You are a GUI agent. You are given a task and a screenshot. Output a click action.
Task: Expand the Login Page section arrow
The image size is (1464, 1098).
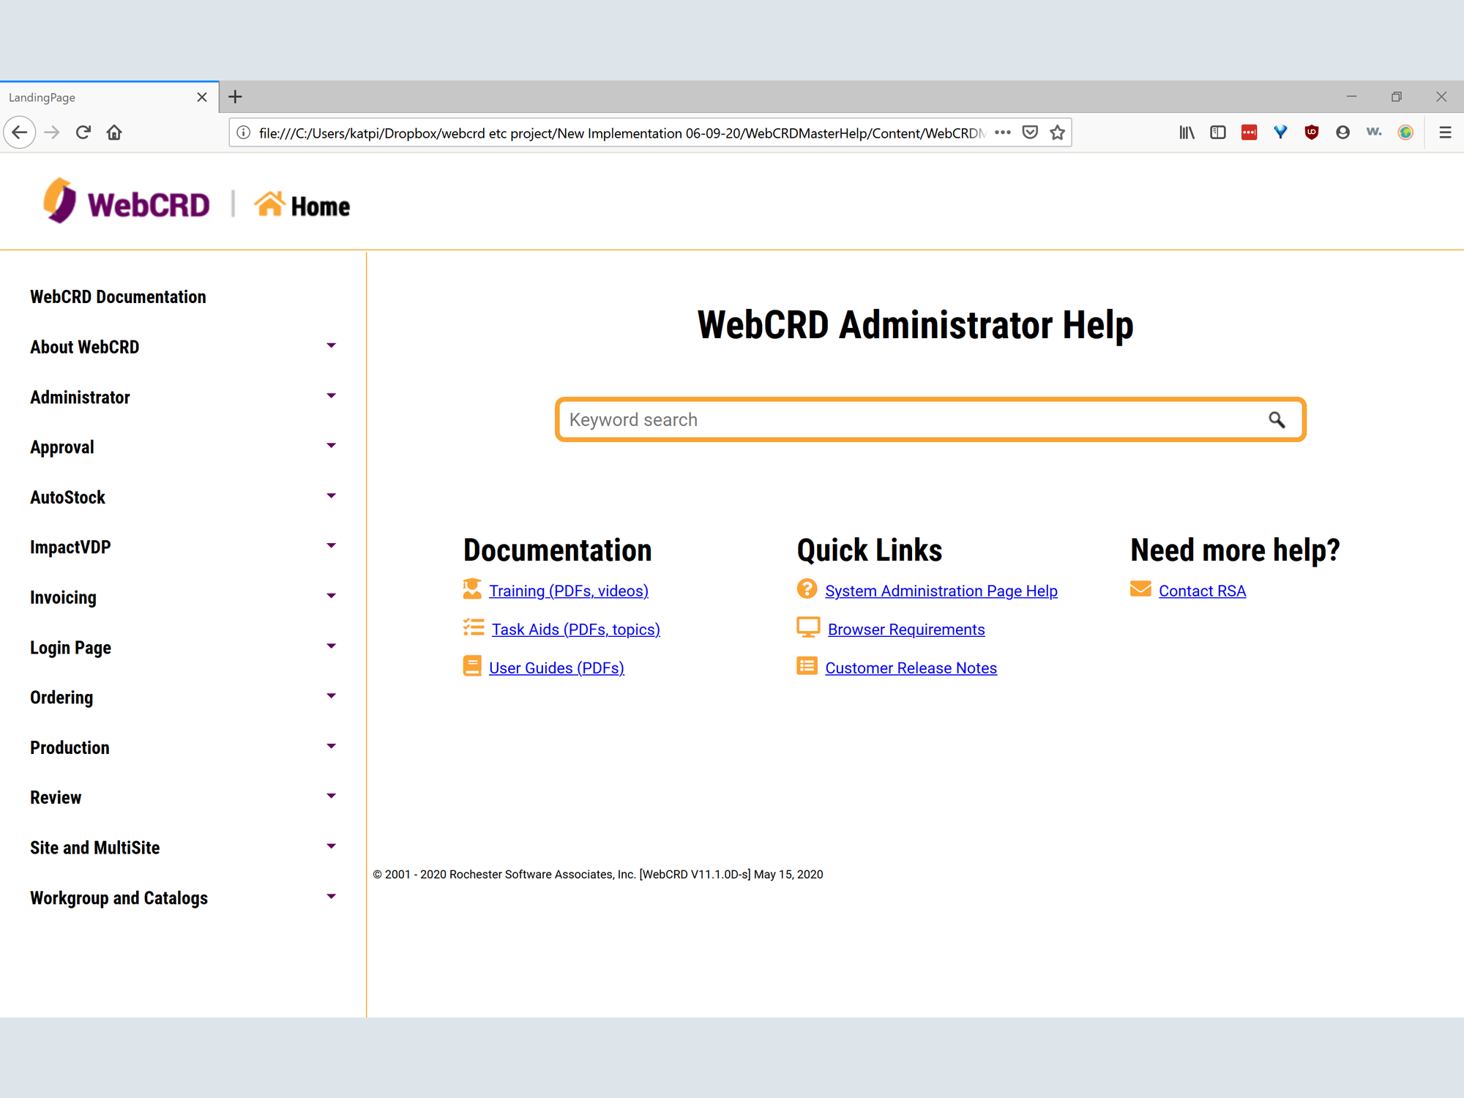331,646
